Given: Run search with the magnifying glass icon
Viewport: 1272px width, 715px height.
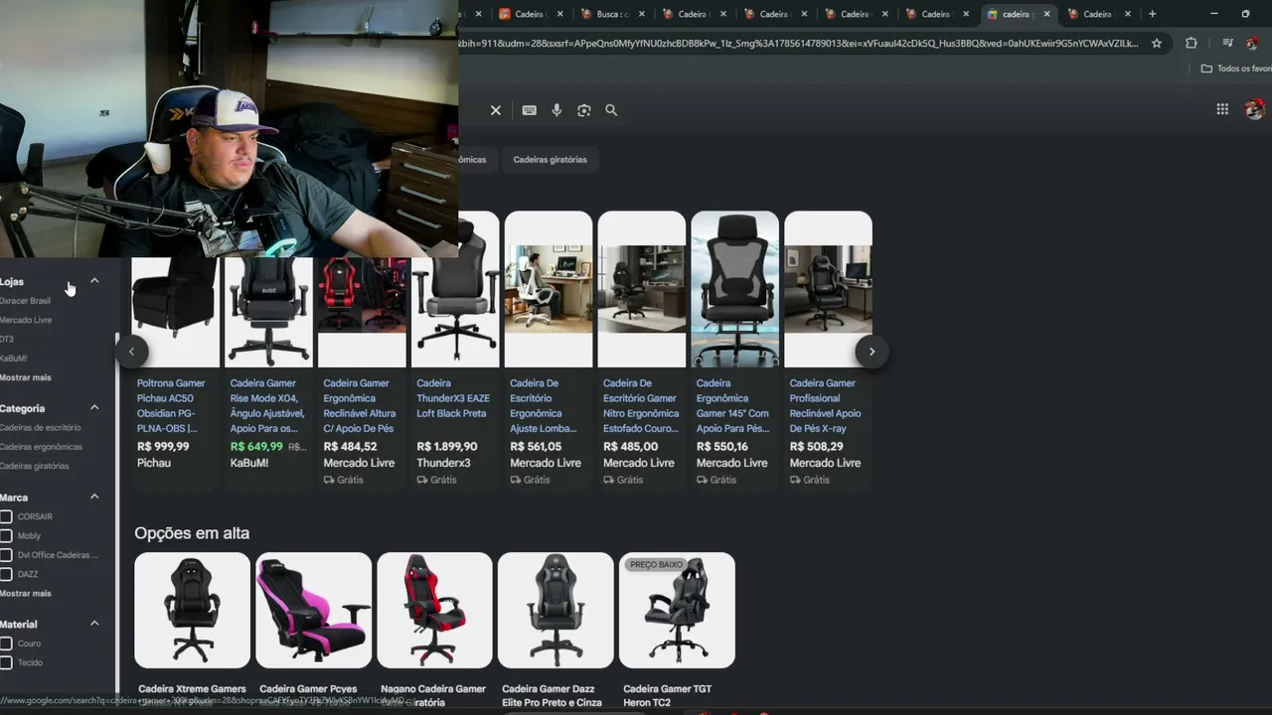Looking at the screenshot, I should (611, 110).
